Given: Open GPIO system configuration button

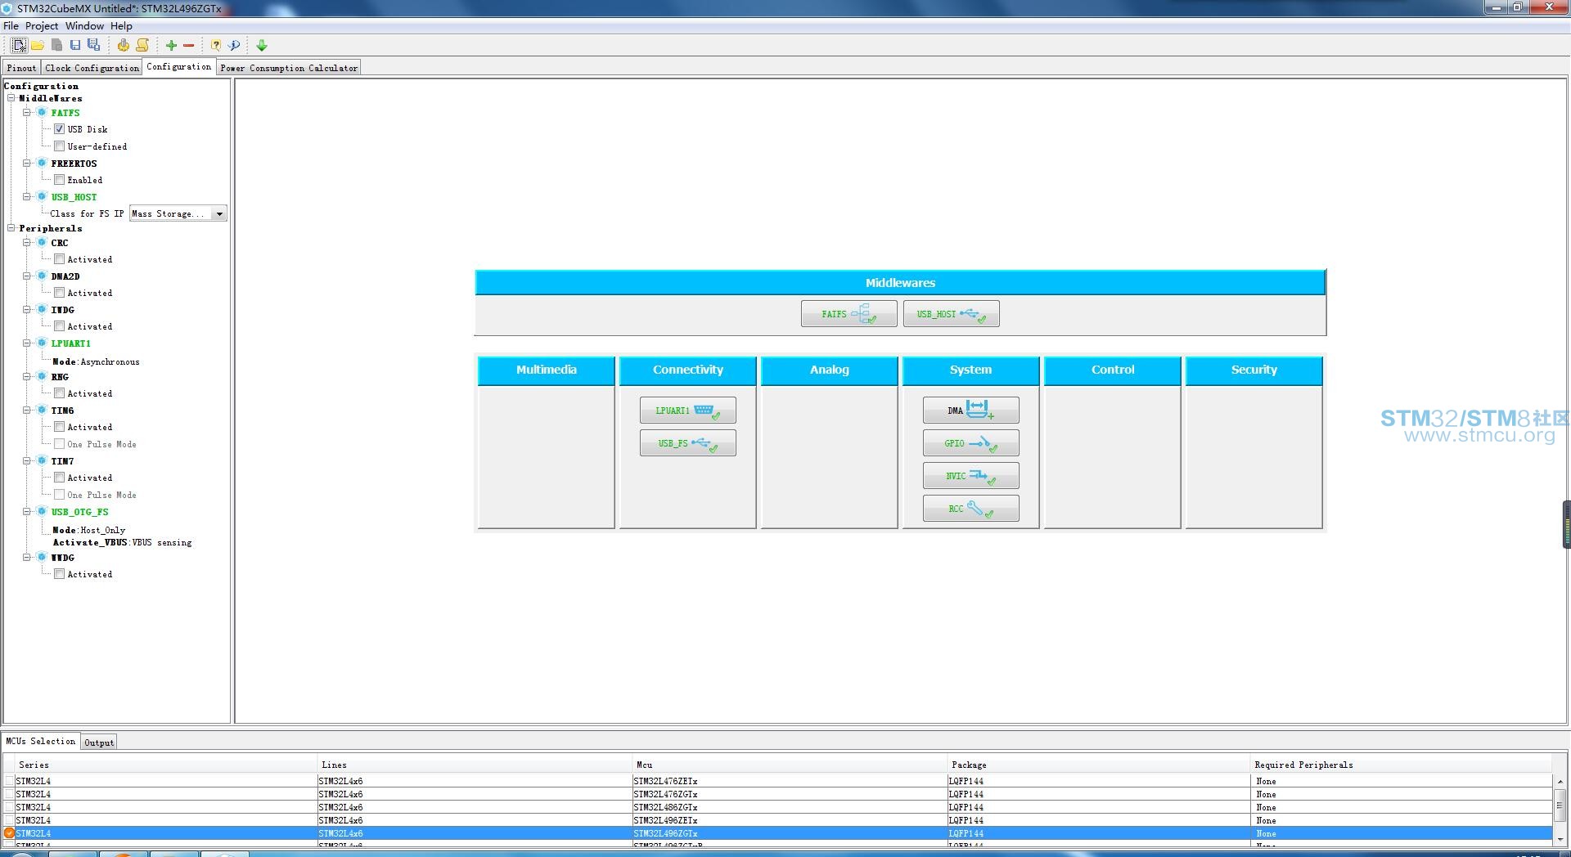Looking at the screenshot, I should click(970, 443).
